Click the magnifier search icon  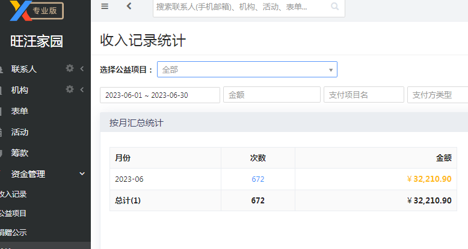335,6
